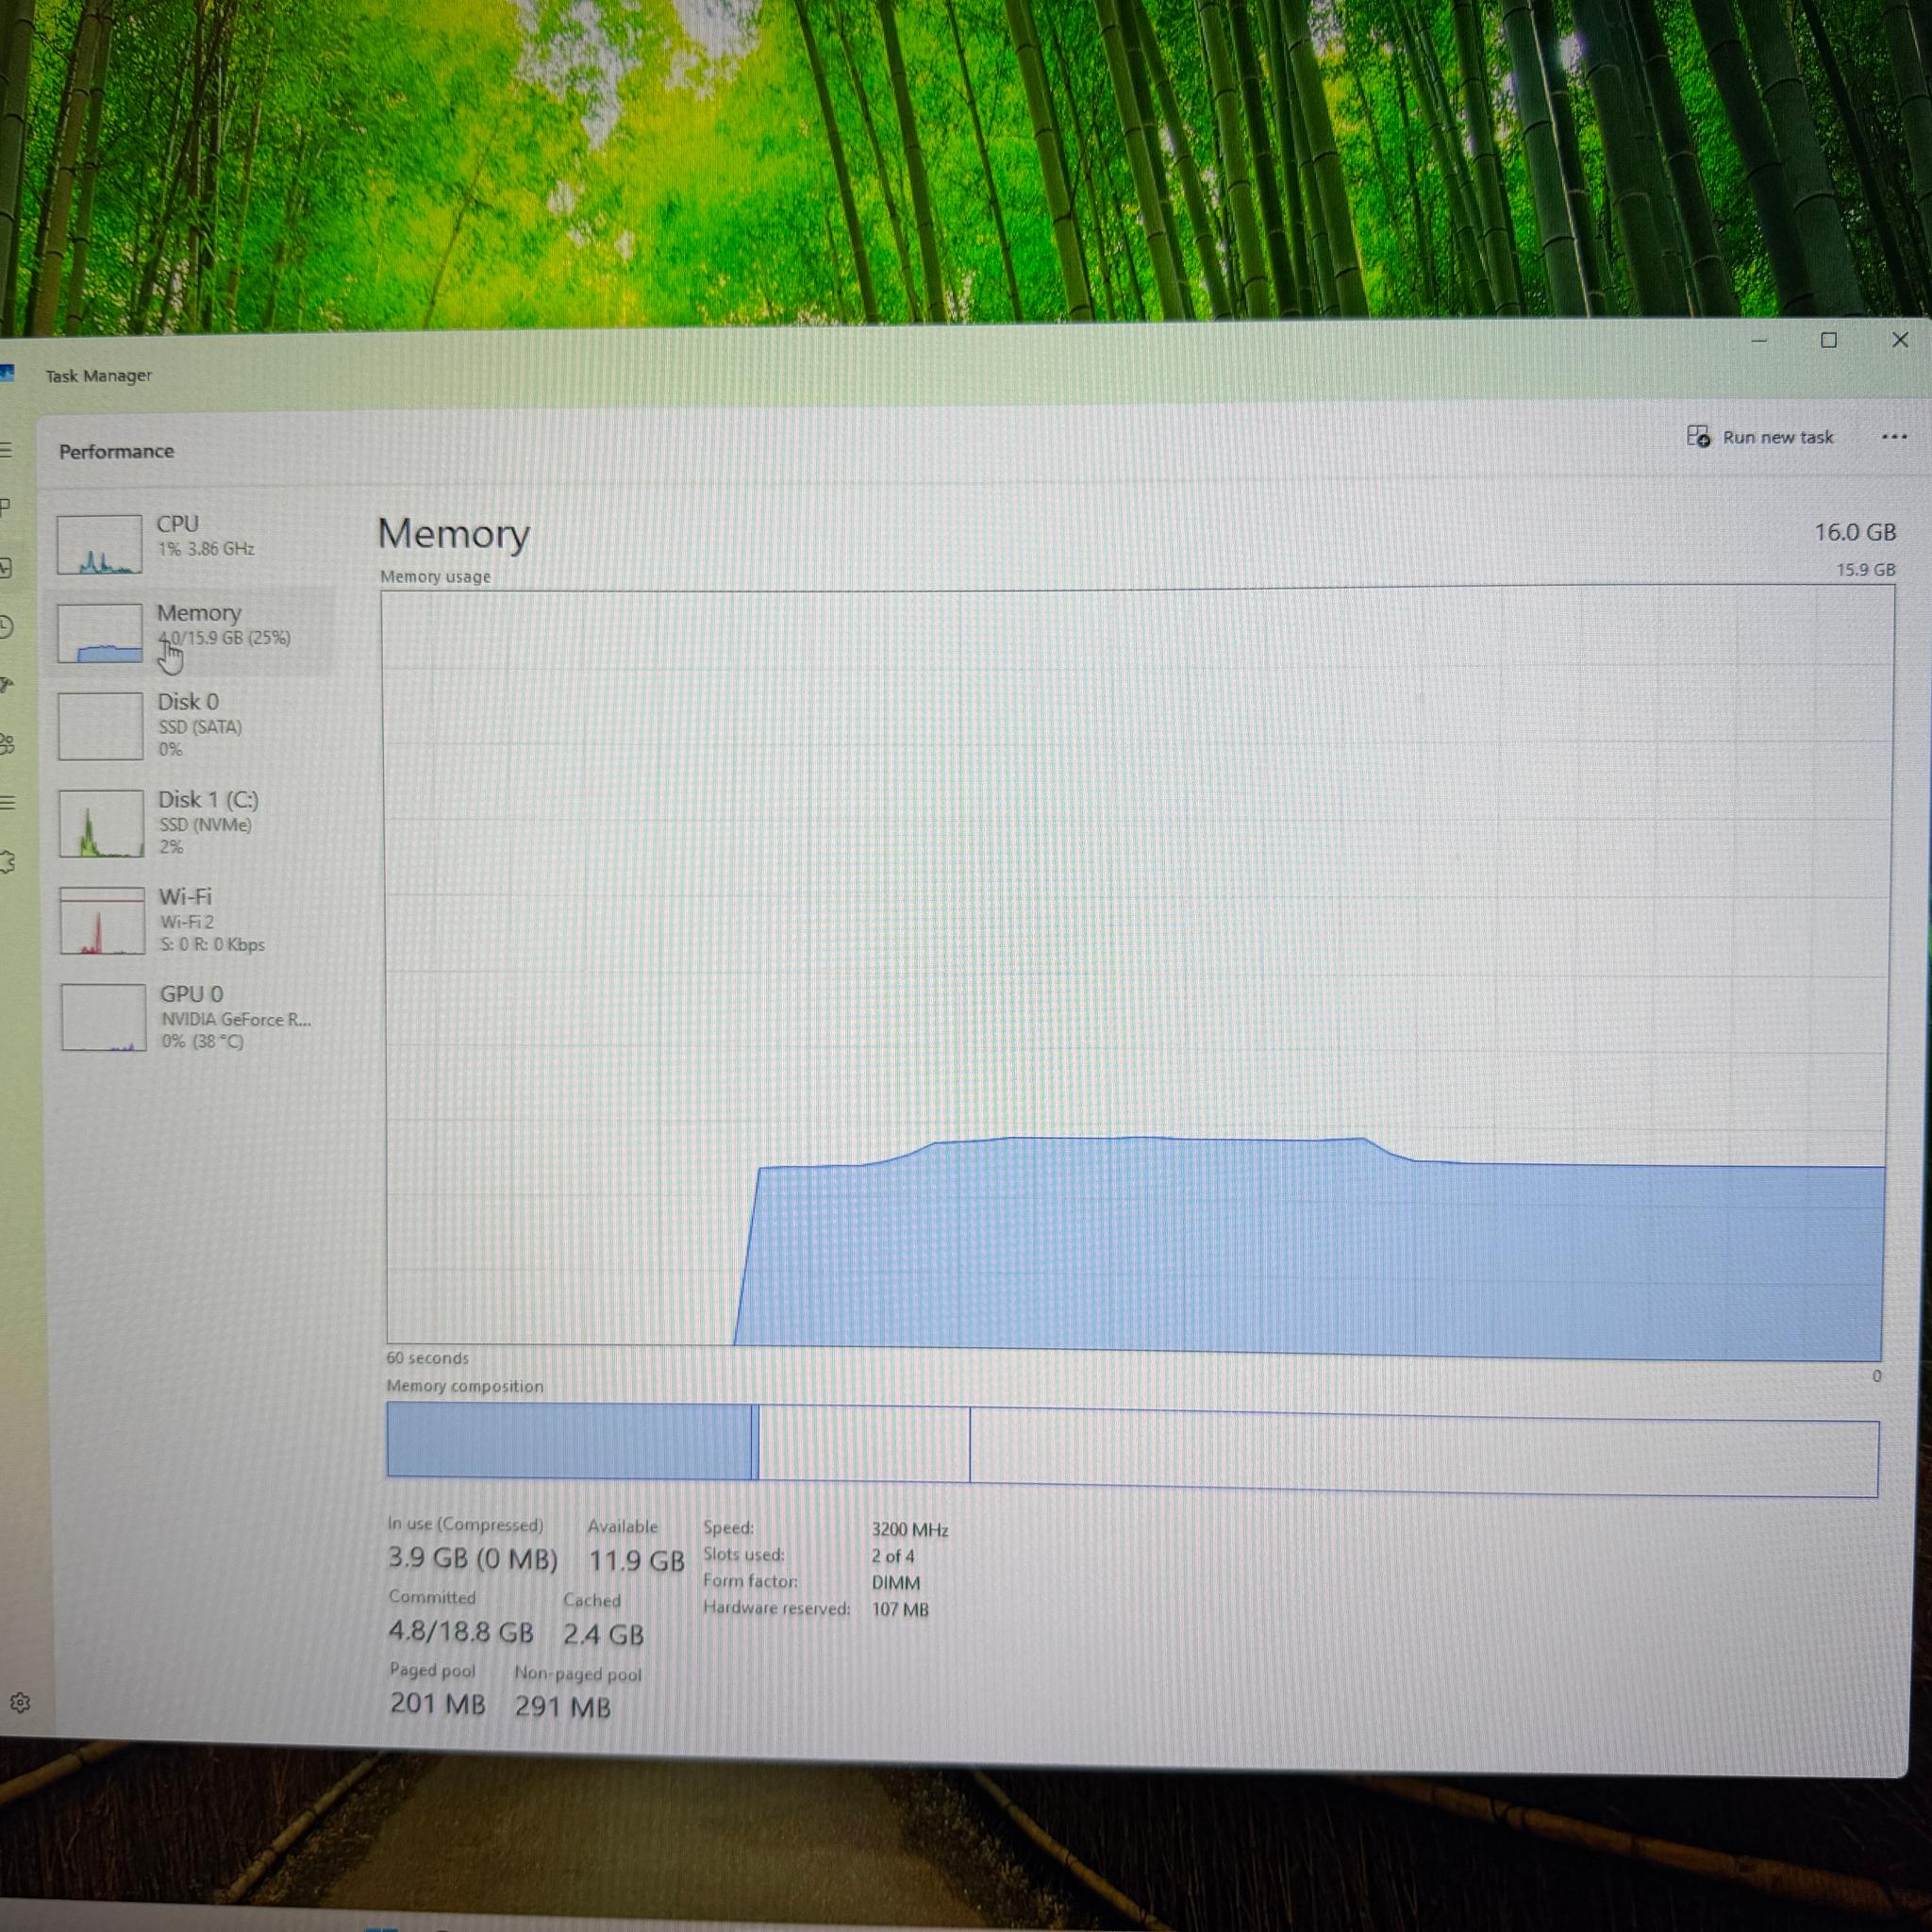Viewport: 1932px width, 1932px height.
Task: Select the Memory mini graph thumbnail
Action: point(99,633)
